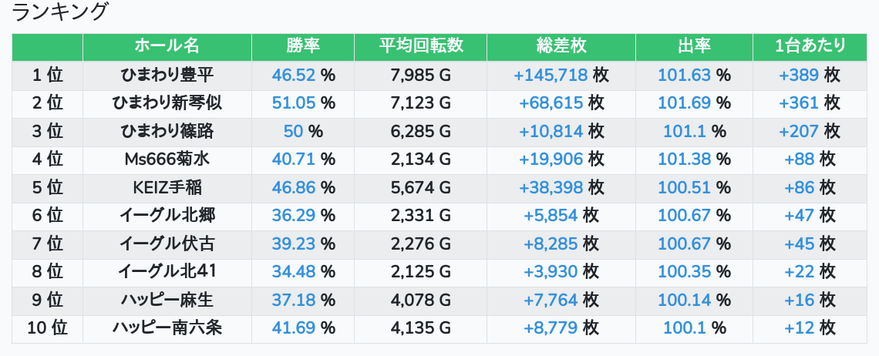Open the ハッピー麻生 hall entry
The width and height of the screenshot is (879, 356).
point(167,300)
